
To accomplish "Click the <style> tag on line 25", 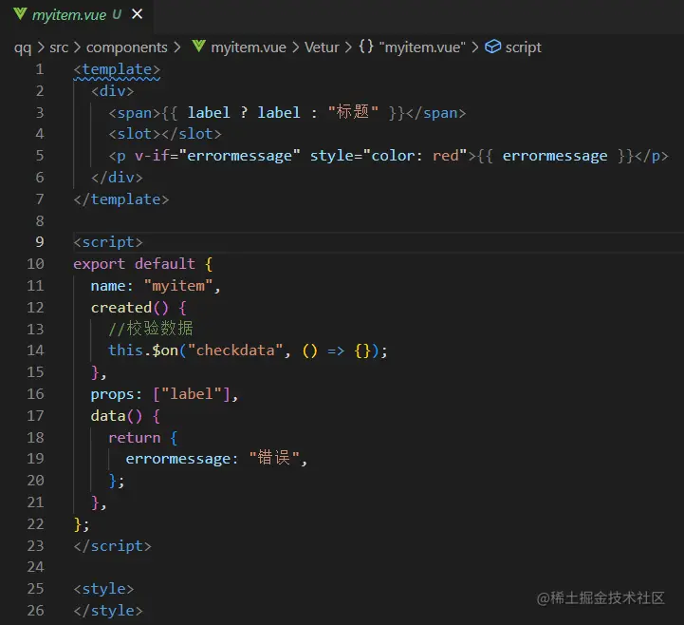I will point(103,589).
